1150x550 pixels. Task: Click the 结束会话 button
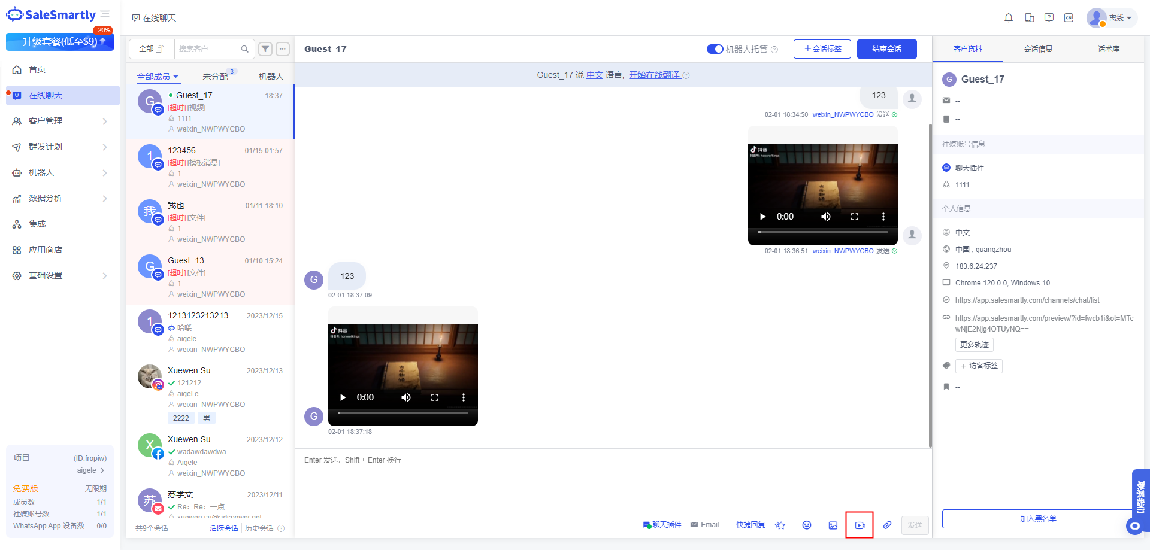pyautogui.click(x=886, y=49)
